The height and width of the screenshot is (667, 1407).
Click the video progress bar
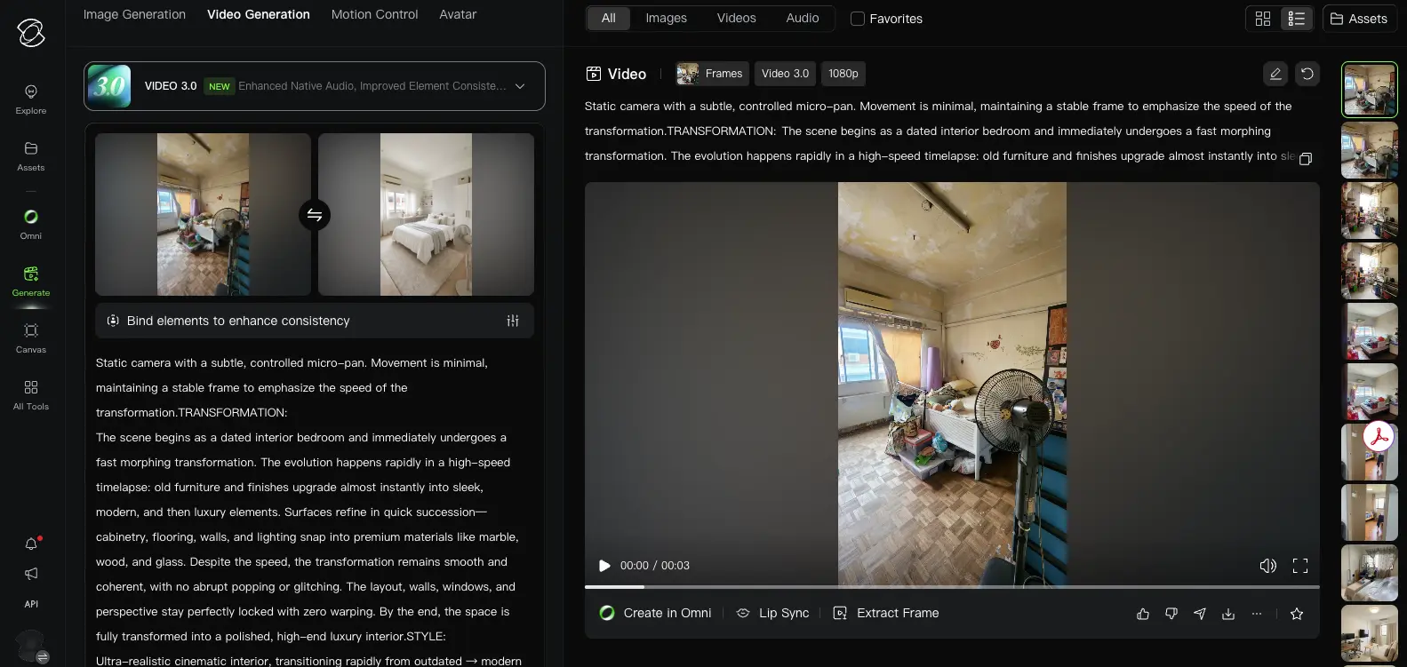(x=951, y=587)
